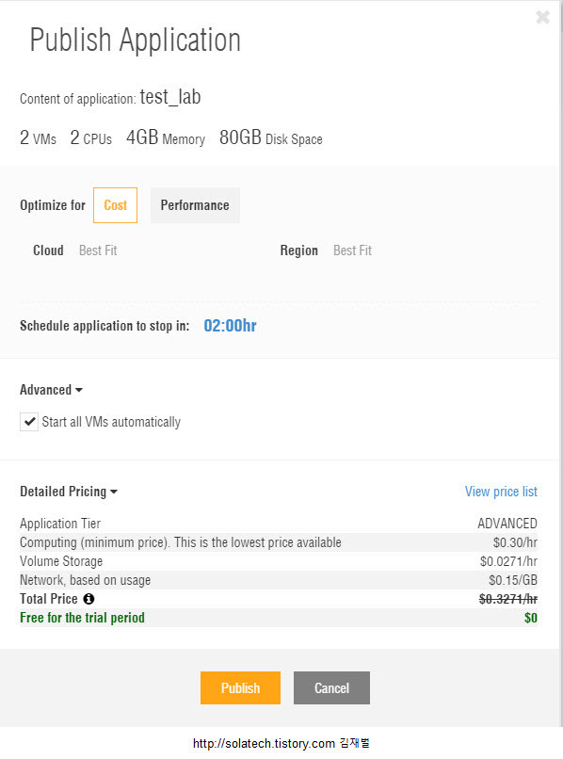Click the Network based on usage row
This screenshot has height=759, width=563.
[x=279, y=580]
